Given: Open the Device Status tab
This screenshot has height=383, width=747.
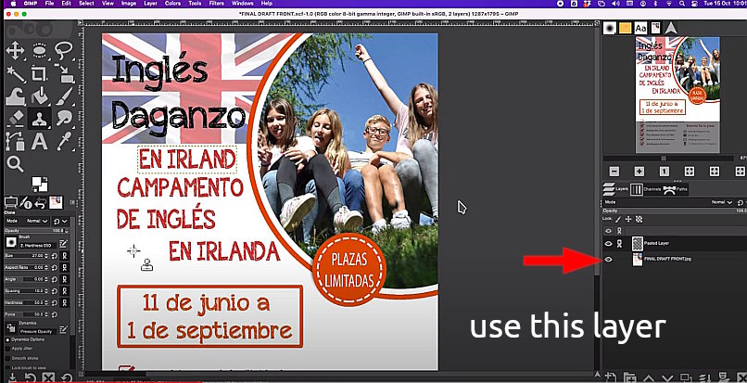Looking at the screenshot, I should point(27,203).
